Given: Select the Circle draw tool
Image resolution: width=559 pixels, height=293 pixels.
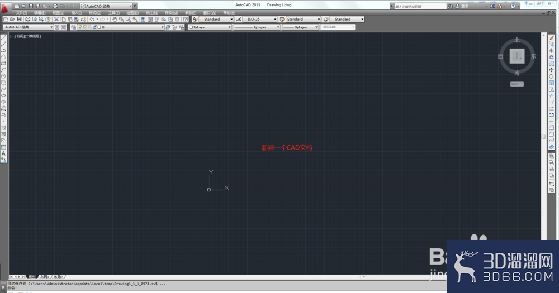Looking at the screenshot, I should [3, 76].
